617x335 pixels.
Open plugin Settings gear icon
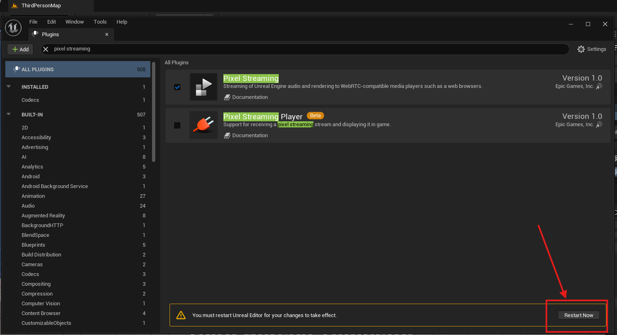pos(581,49)
